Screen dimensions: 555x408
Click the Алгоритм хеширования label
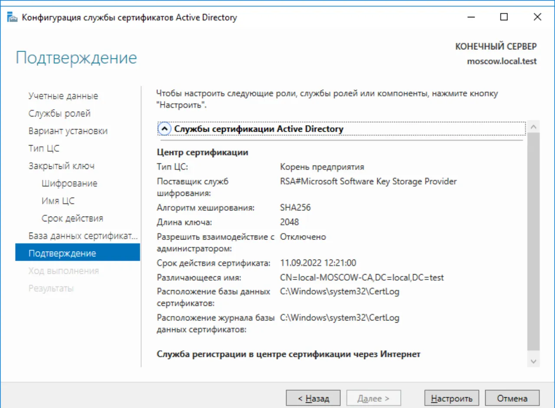click(x=206, y=208)
